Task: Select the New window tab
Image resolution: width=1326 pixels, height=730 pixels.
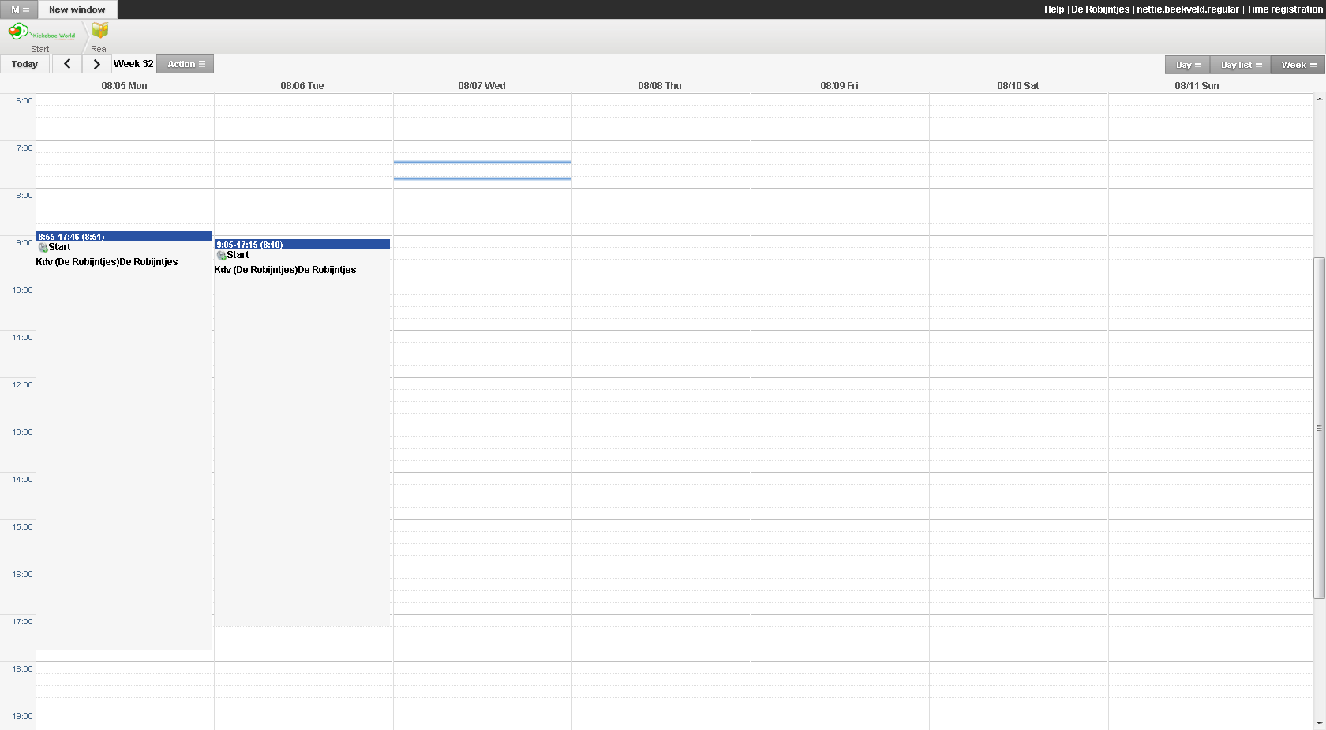Action: point(77,9)
